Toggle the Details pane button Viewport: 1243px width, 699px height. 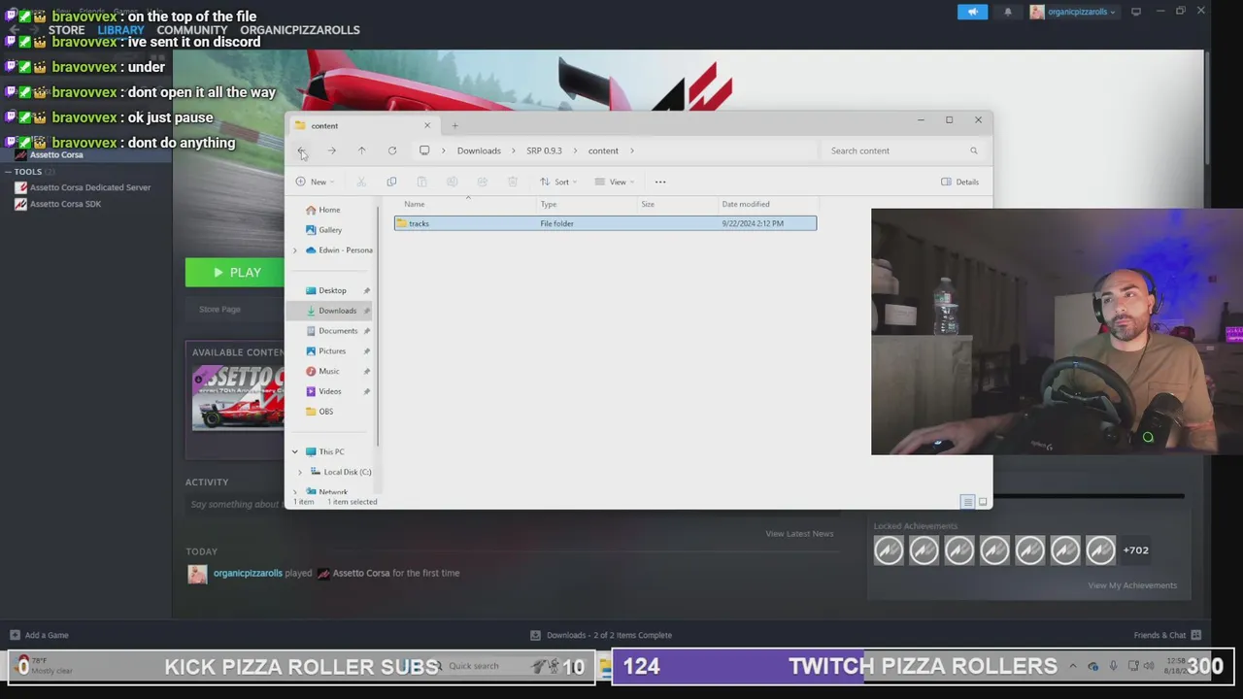tap(959, 182)
